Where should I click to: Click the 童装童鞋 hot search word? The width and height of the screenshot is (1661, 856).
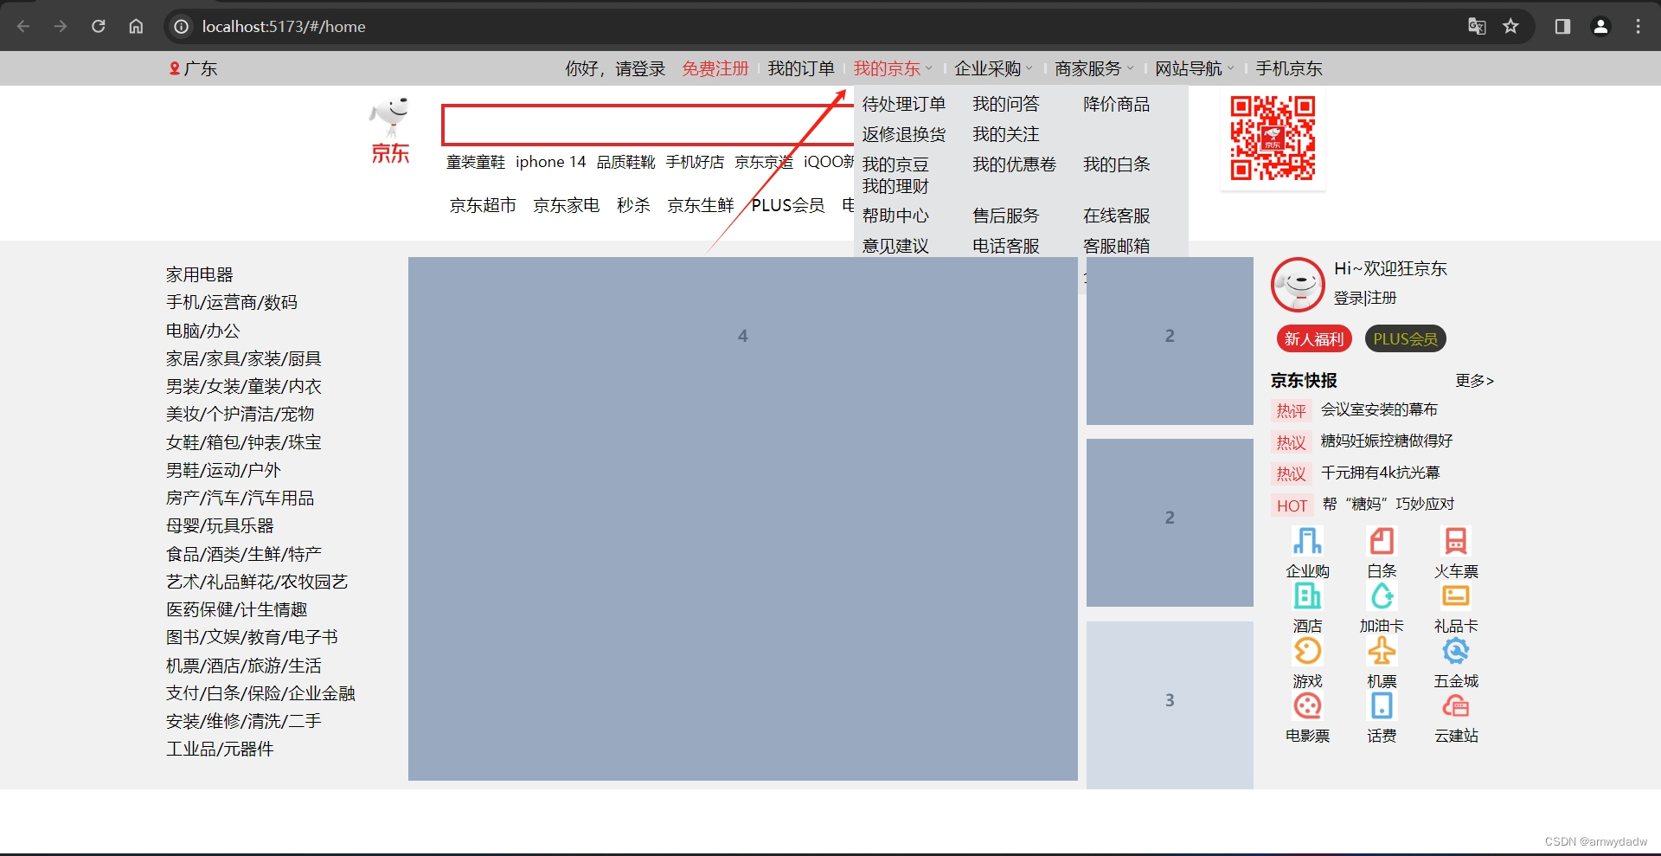pos(476,162)
